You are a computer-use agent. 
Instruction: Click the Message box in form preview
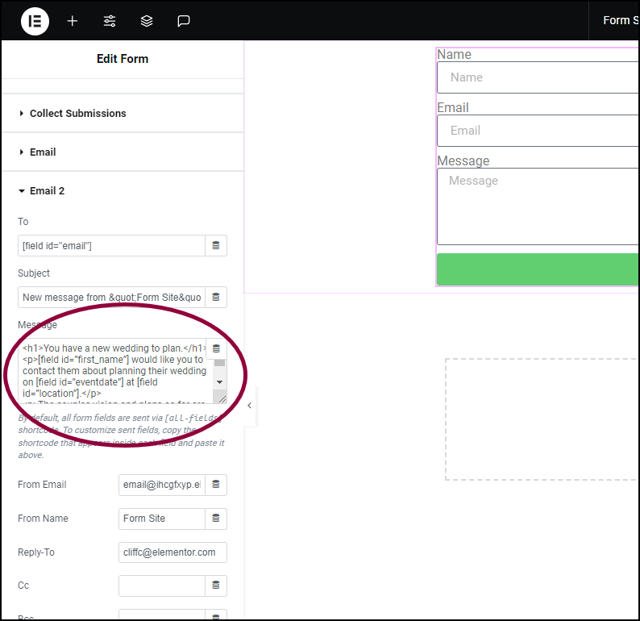pos(538,206)
